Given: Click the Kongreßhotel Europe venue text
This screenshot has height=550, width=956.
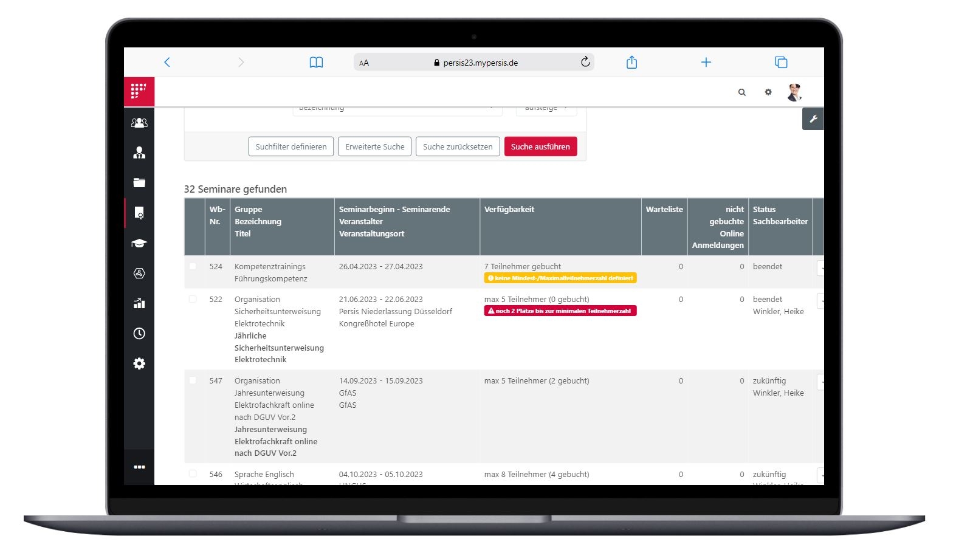Looking at the screenshot, I should coord(377,323).
